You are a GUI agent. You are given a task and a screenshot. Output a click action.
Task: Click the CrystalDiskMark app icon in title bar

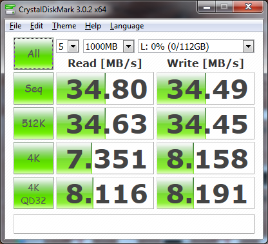[10, 9]
